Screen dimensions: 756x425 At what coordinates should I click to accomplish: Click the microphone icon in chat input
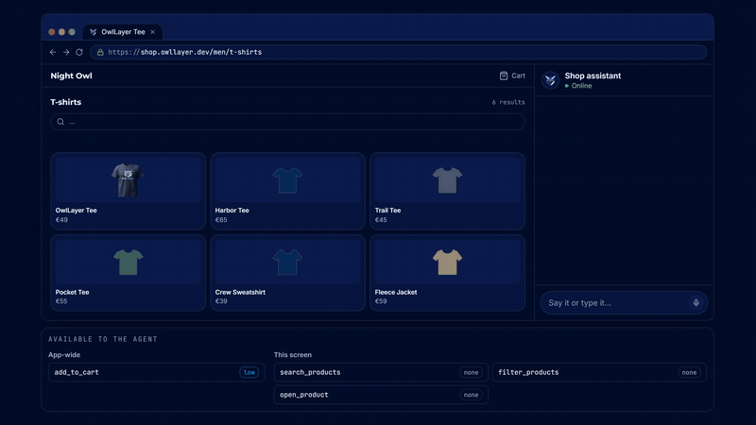pyautogui.click(x=696, y=302)
